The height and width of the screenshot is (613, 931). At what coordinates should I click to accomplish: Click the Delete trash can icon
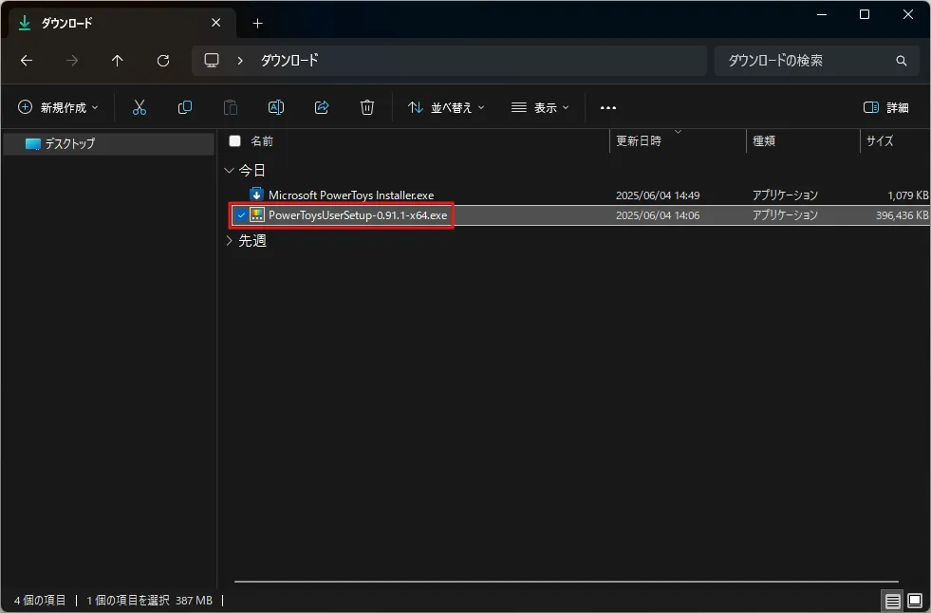367,107
